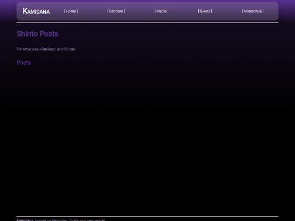Click the text 'For Amaterasu-Omikami and Shinto.'
295x221 pixels.
coord(46,49)
